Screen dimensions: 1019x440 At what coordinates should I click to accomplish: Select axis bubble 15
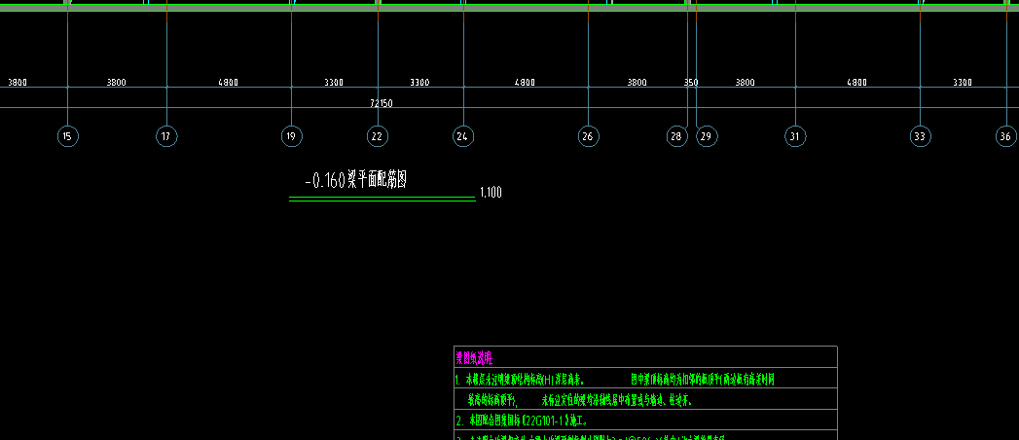pyautogui.click(x=67, y=136)
